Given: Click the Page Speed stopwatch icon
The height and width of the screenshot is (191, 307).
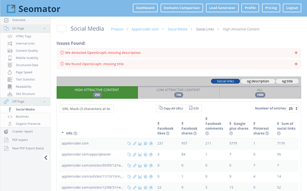Looking at the screenshot, I should [10, 72].
